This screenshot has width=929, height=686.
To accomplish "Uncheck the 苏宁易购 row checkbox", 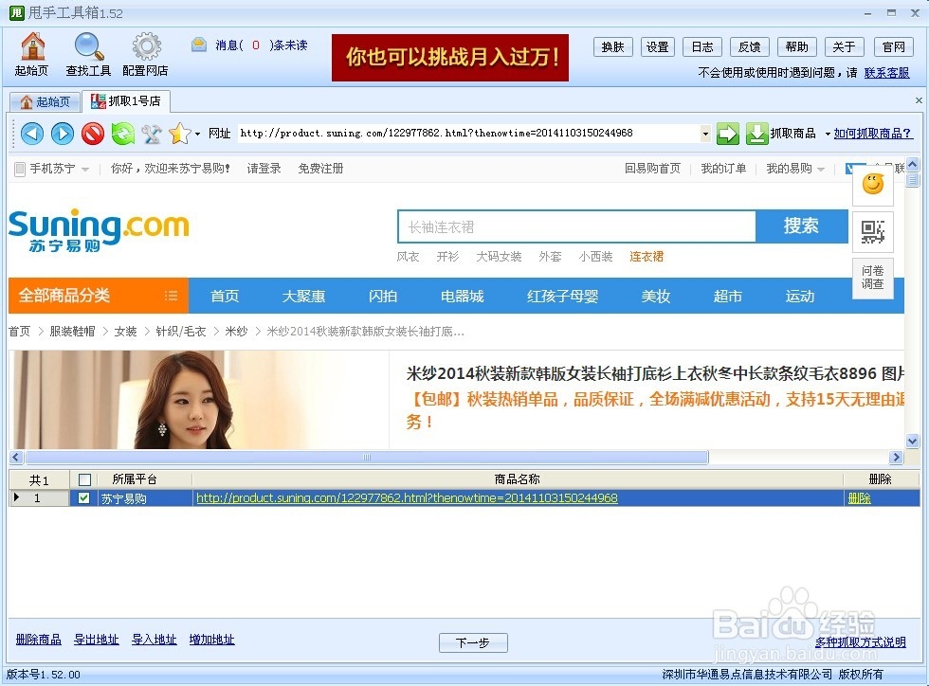I will pos(84,498).
